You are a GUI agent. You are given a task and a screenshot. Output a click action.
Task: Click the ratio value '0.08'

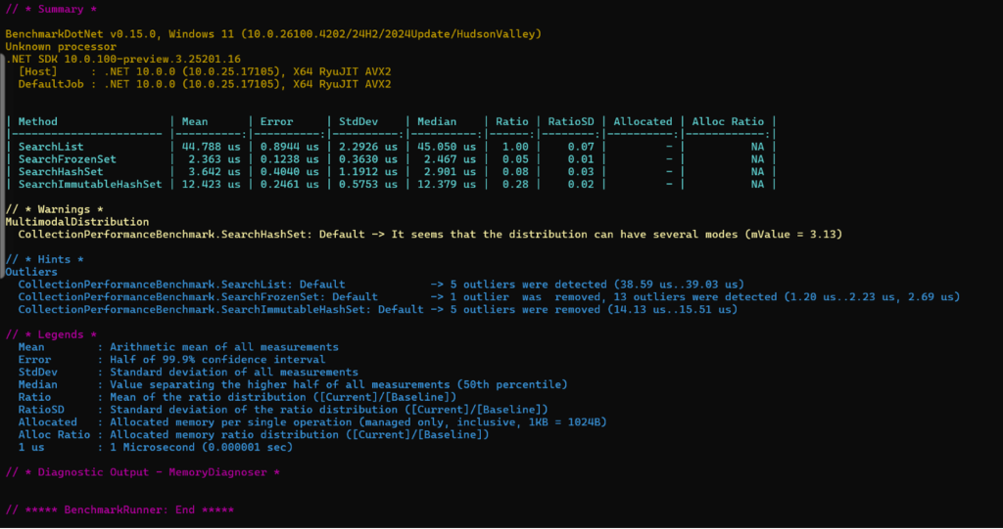coord(515,171)
